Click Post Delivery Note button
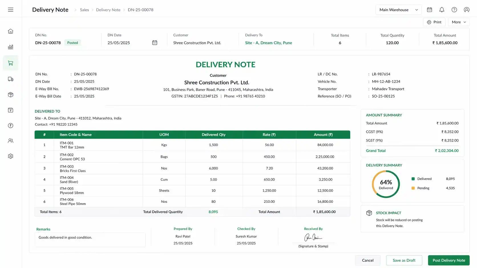 (449, 260)
